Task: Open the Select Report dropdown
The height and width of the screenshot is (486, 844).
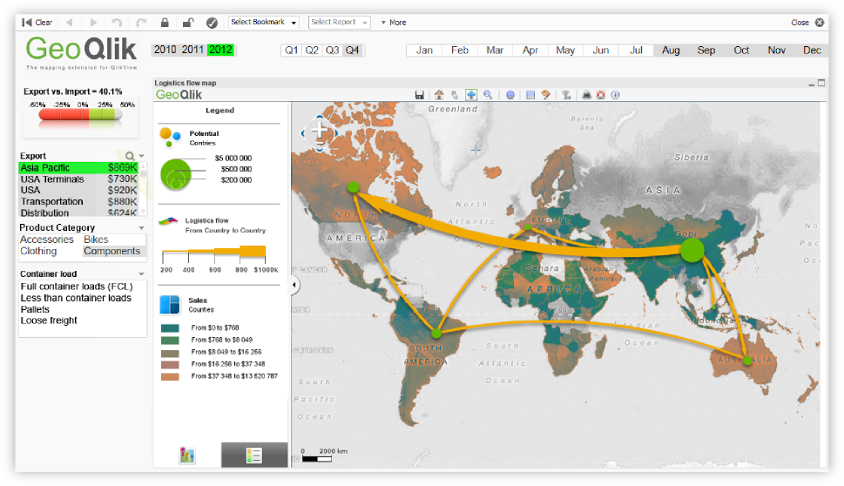Action: (x=339, y=22)
